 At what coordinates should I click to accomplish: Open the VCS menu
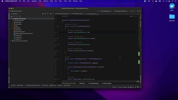(70, 1)
